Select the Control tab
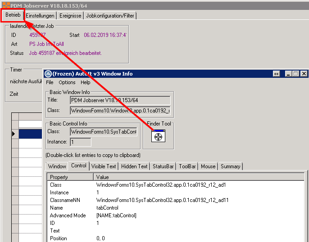The image size is (309, 242). coord(79,166)
